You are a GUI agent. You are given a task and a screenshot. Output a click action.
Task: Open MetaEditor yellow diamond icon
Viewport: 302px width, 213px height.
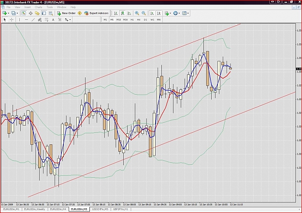(80, 13)
